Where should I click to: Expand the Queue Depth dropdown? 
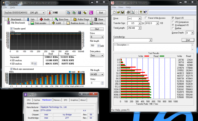[192, 33]
